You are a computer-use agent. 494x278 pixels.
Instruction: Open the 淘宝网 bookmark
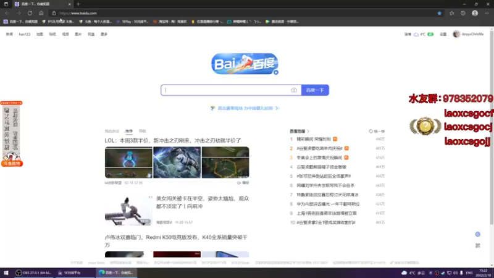click(170, 22)
